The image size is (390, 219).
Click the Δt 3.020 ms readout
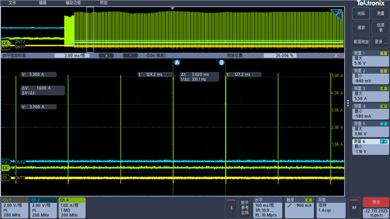pos(199,77)
